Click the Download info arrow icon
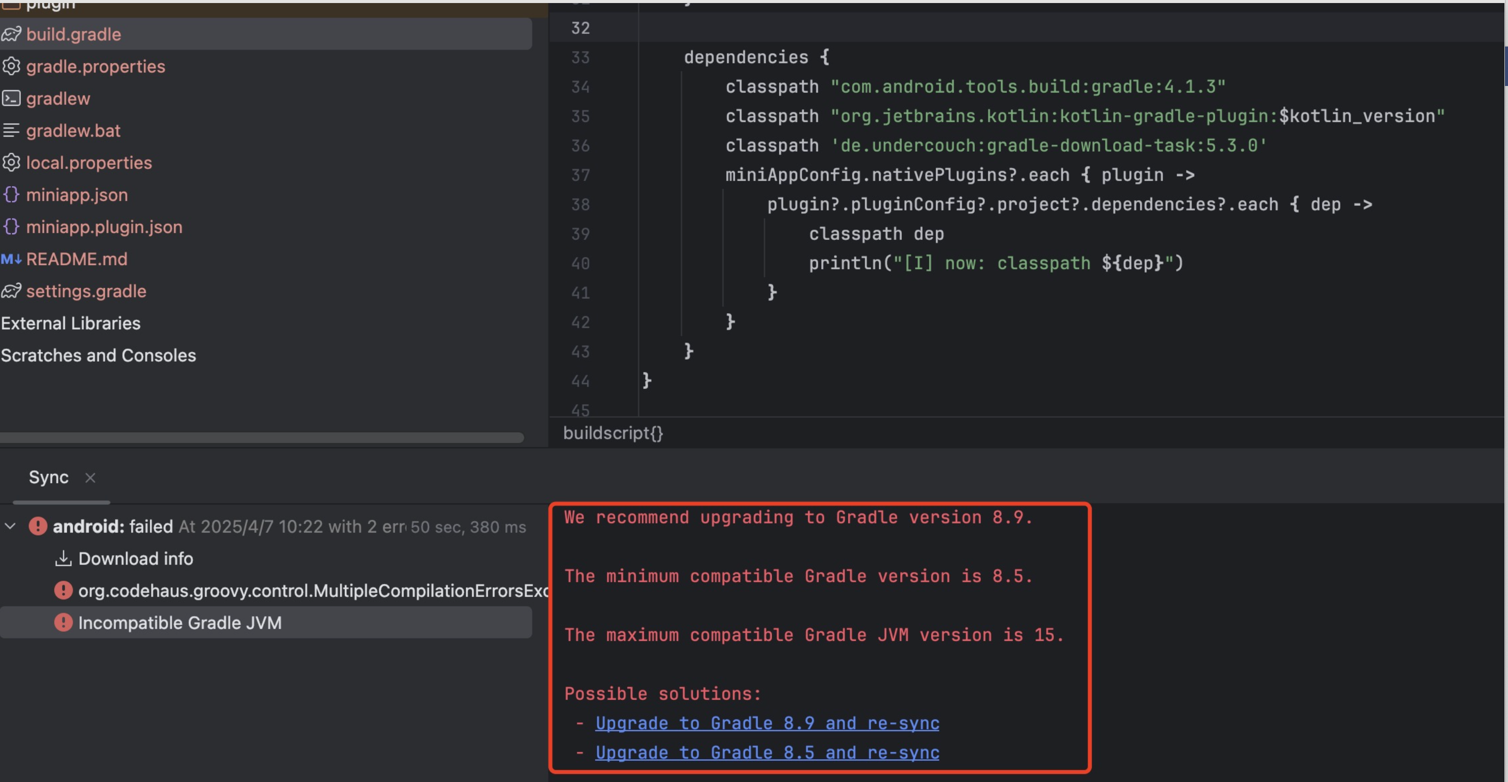The width and height of the screenshot is (1508, 782). point(63,558)
